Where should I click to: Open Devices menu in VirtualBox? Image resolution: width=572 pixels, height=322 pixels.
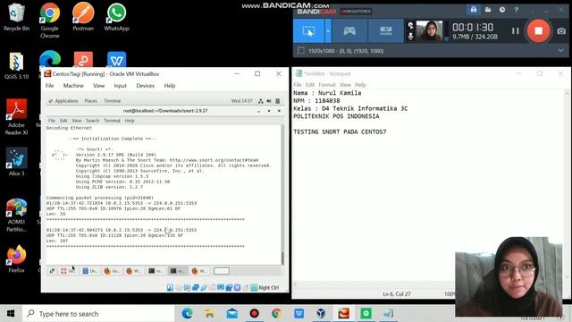click(145, 86)
